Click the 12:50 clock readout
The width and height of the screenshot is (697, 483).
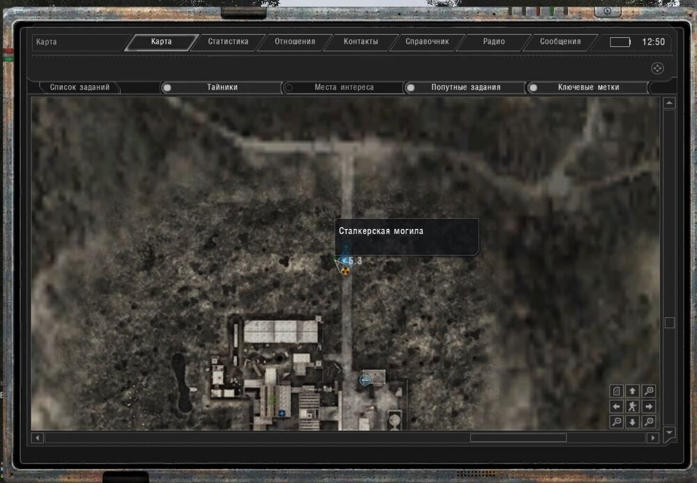[654, 42]
